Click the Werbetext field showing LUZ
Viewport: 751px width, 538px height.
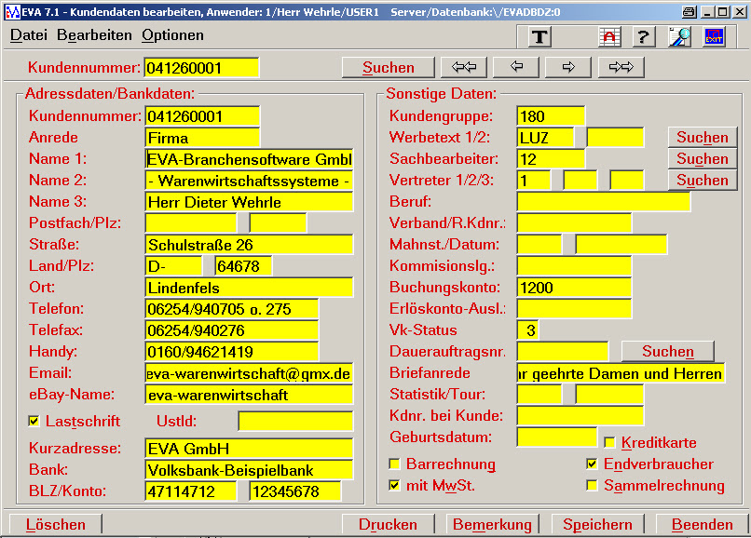[x=545, y=138]
